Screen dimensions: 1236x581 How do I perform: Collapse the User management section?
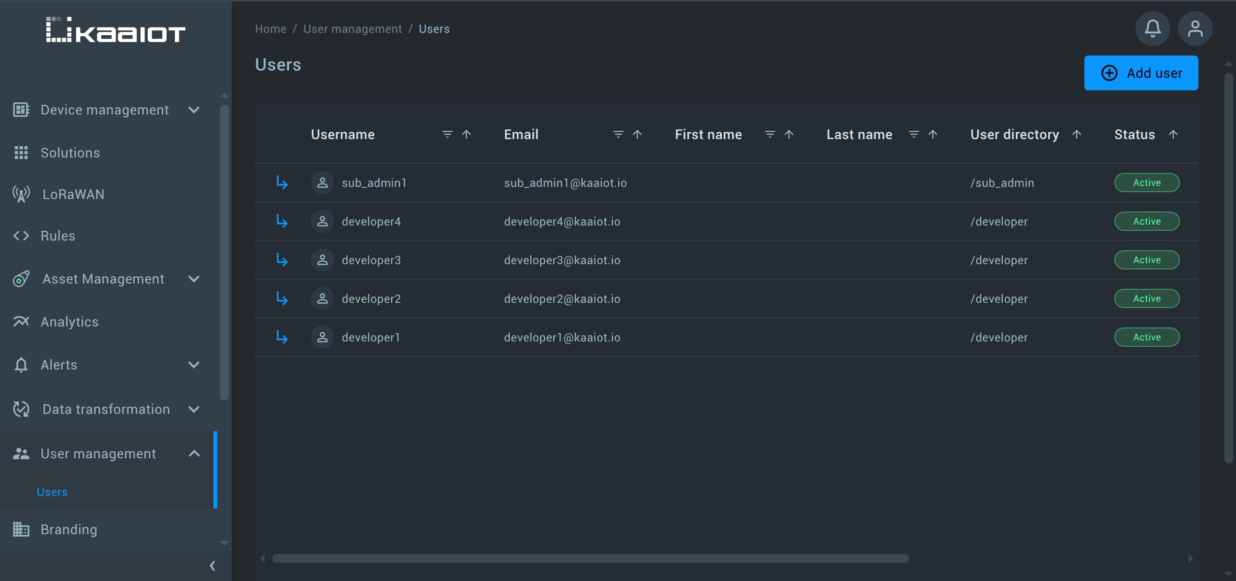click(x=194, y=453)
